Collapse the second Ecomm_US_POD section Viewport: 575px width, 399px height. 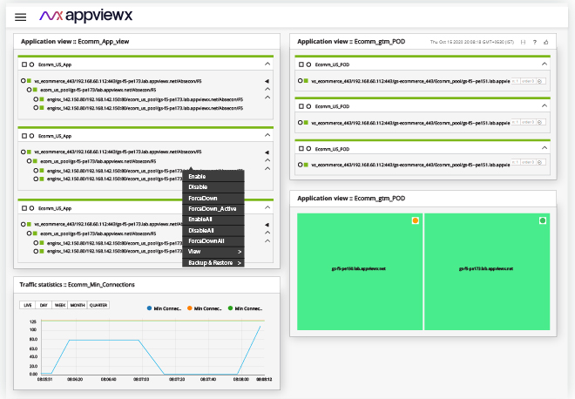coord(545,105)
